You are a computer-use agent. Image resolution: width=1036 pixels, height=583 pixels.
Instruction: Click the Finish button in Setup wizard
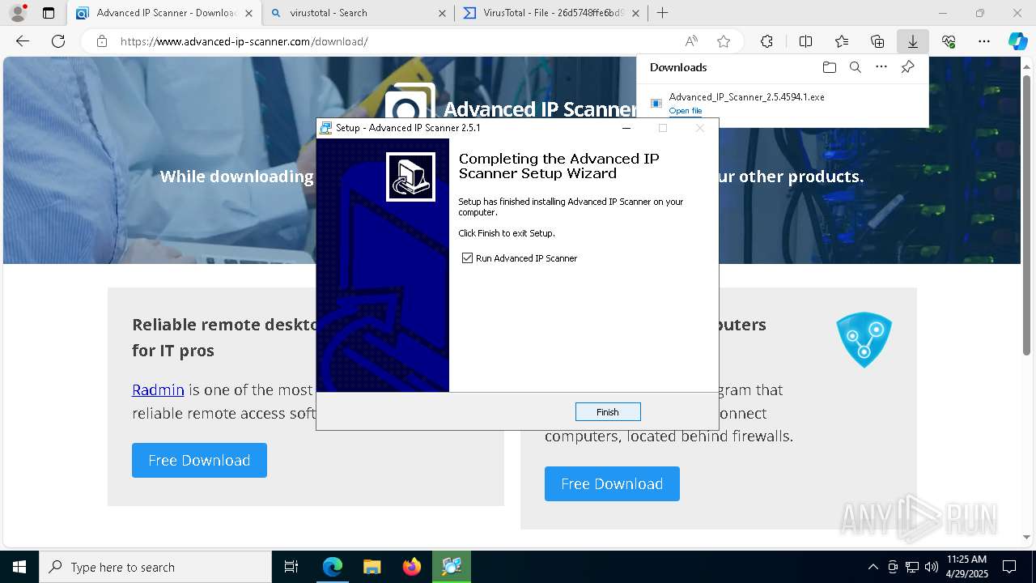point(608,412)
